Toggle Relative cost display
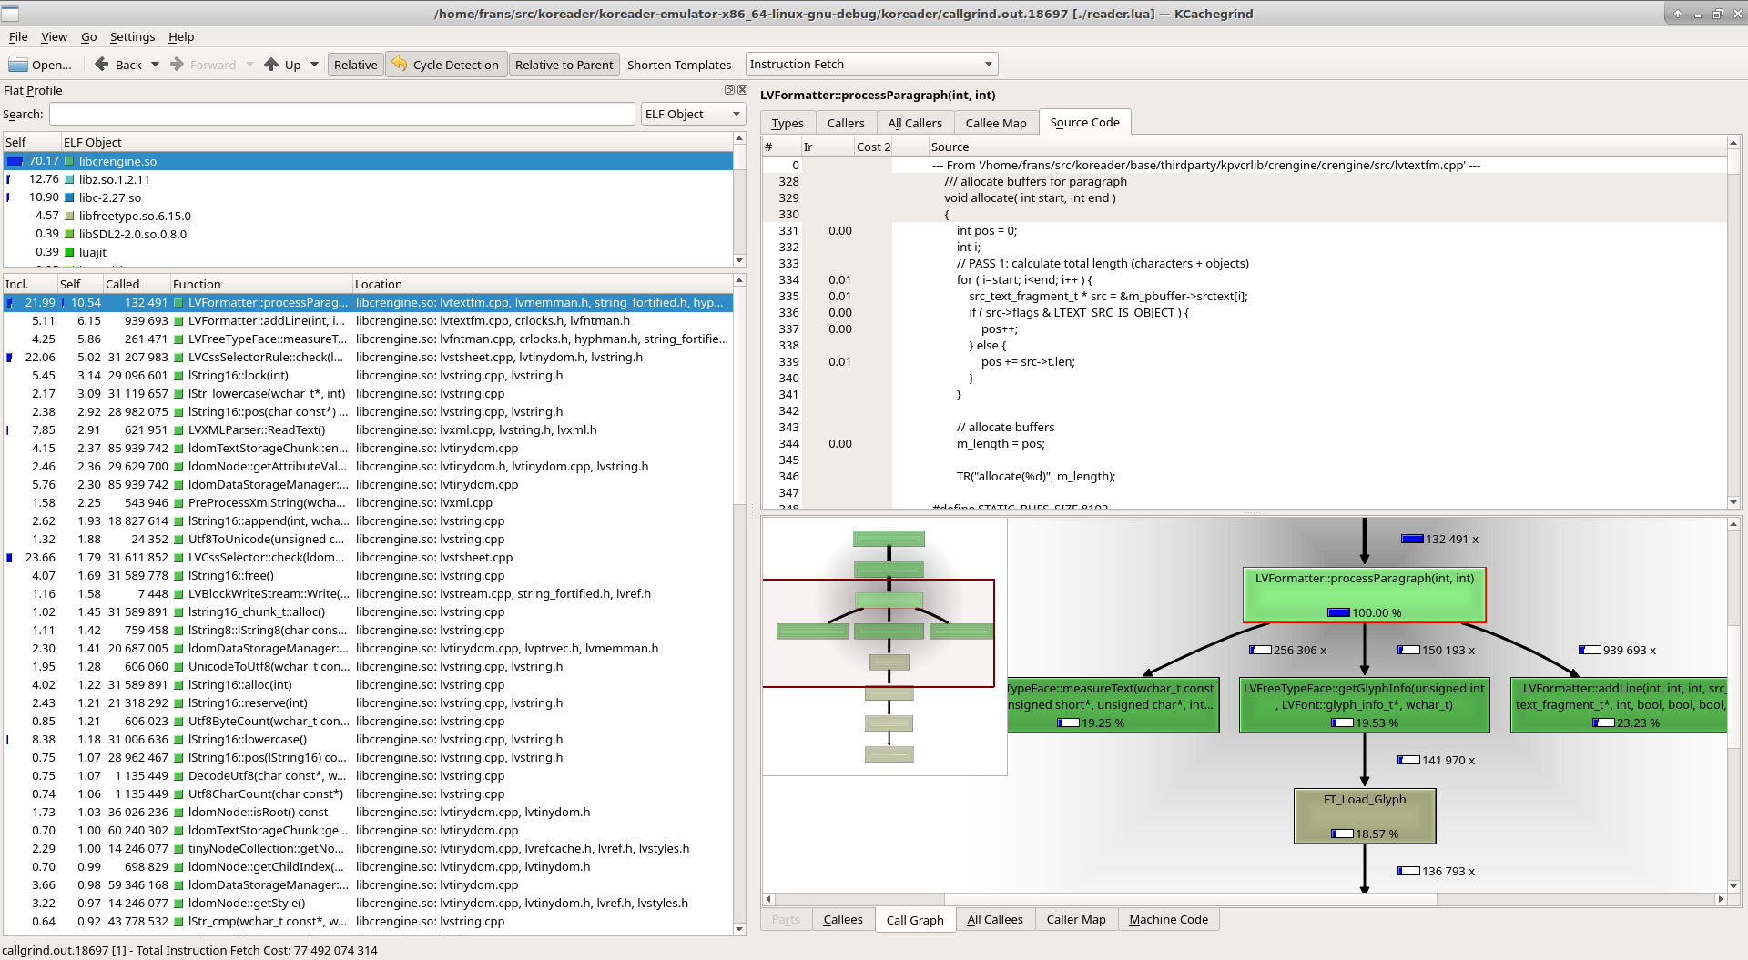 tap(355, 65)
